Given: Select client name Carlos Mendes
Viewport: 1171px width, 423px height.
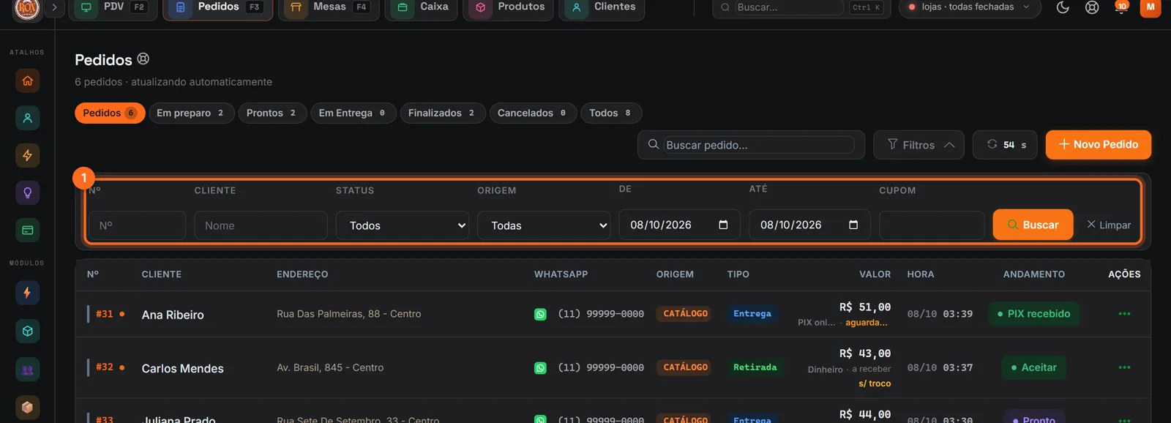Looking at the screenshot, I should click(182, 368).
